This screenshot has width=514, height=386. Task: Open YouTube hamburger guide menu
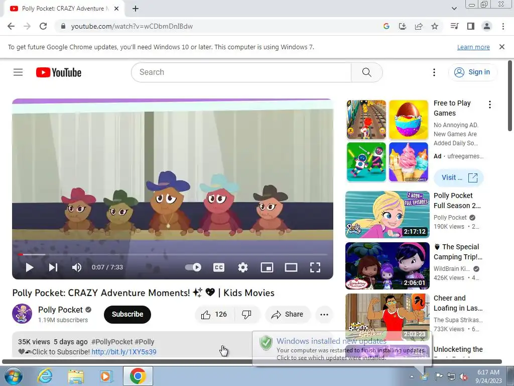[18, 72]
